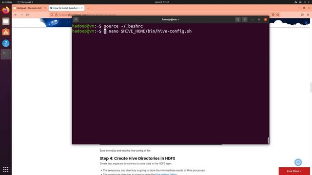
Task: Click the 'Save the edits and exit' sentence
Action: (125, 151)
